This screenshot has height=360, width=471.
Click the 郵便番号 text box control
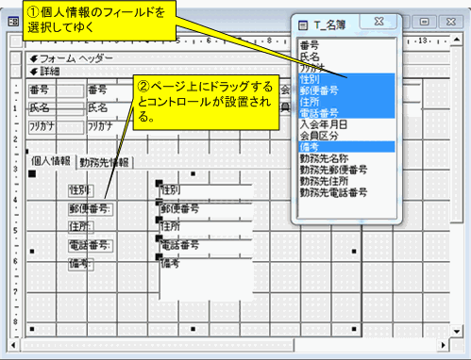click(x=207, y=209)
